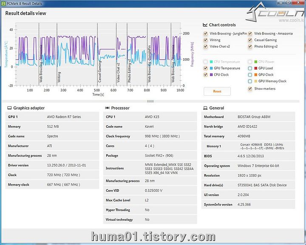This screenshot has height=245, width=306.
Task: Click the Video Chat v2 chart marker
Action: pos(118,73)
